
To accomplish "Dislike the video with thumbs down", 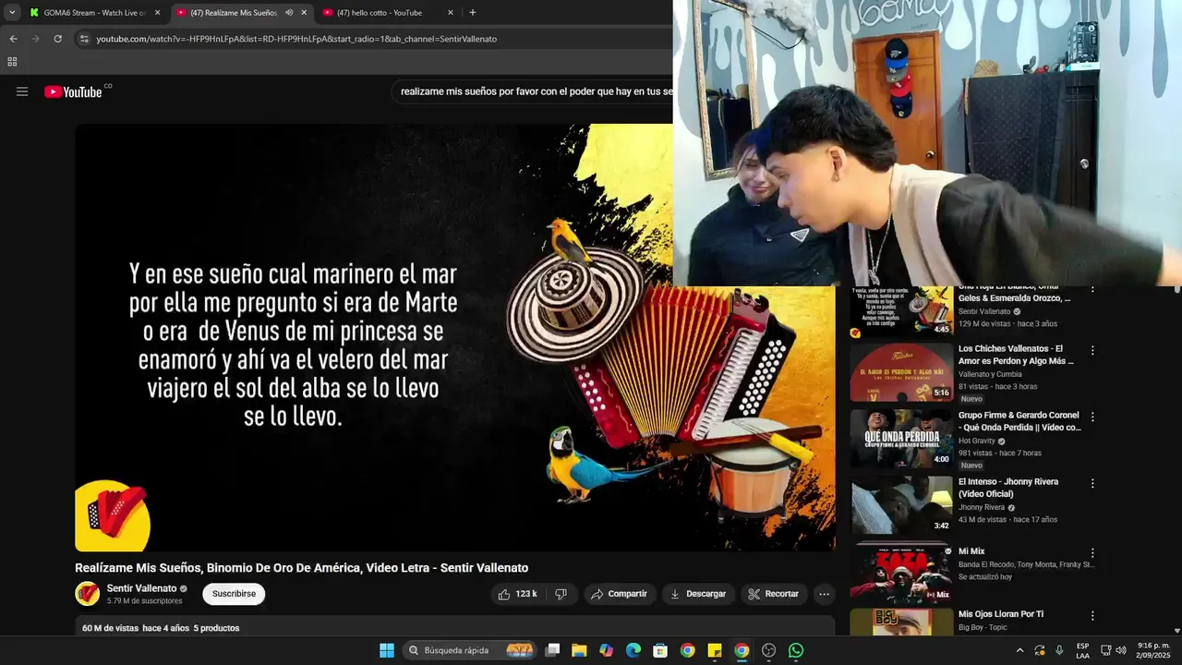I will pyautogui.click(x=561, y=594).
